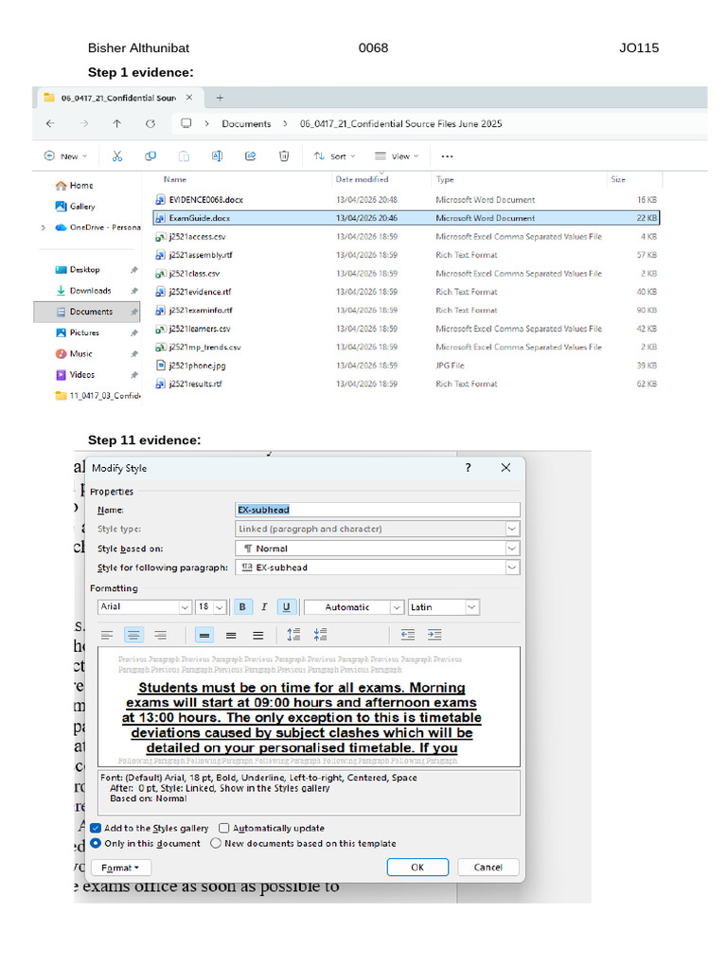
Task: Select align left paragraph icon
Action: (x=107, y=635)
